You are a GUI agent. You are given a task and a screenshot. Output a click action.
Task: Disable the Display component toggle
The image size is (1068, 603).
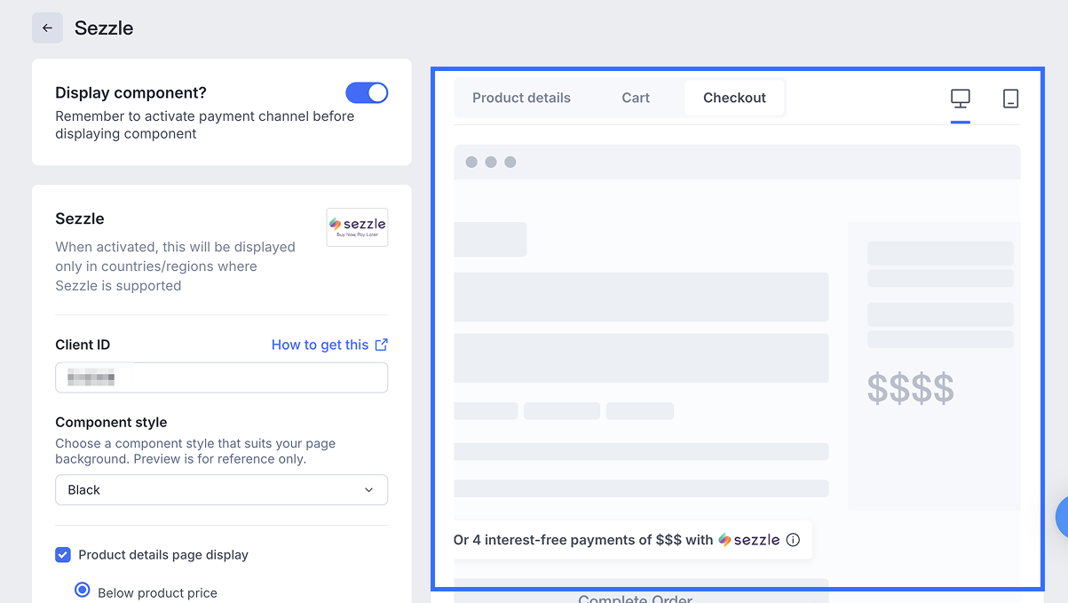click(x=367, y=93)
